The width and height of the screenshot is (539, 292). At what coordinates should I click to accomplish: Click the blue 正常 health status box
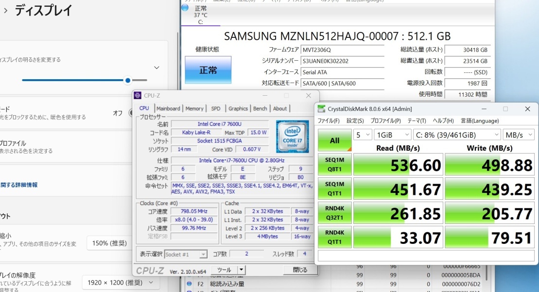point(208,70)
